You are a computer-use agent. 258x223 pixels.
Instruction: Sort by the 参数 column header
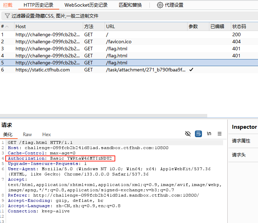pyautogui.click(x=198, y=26)
